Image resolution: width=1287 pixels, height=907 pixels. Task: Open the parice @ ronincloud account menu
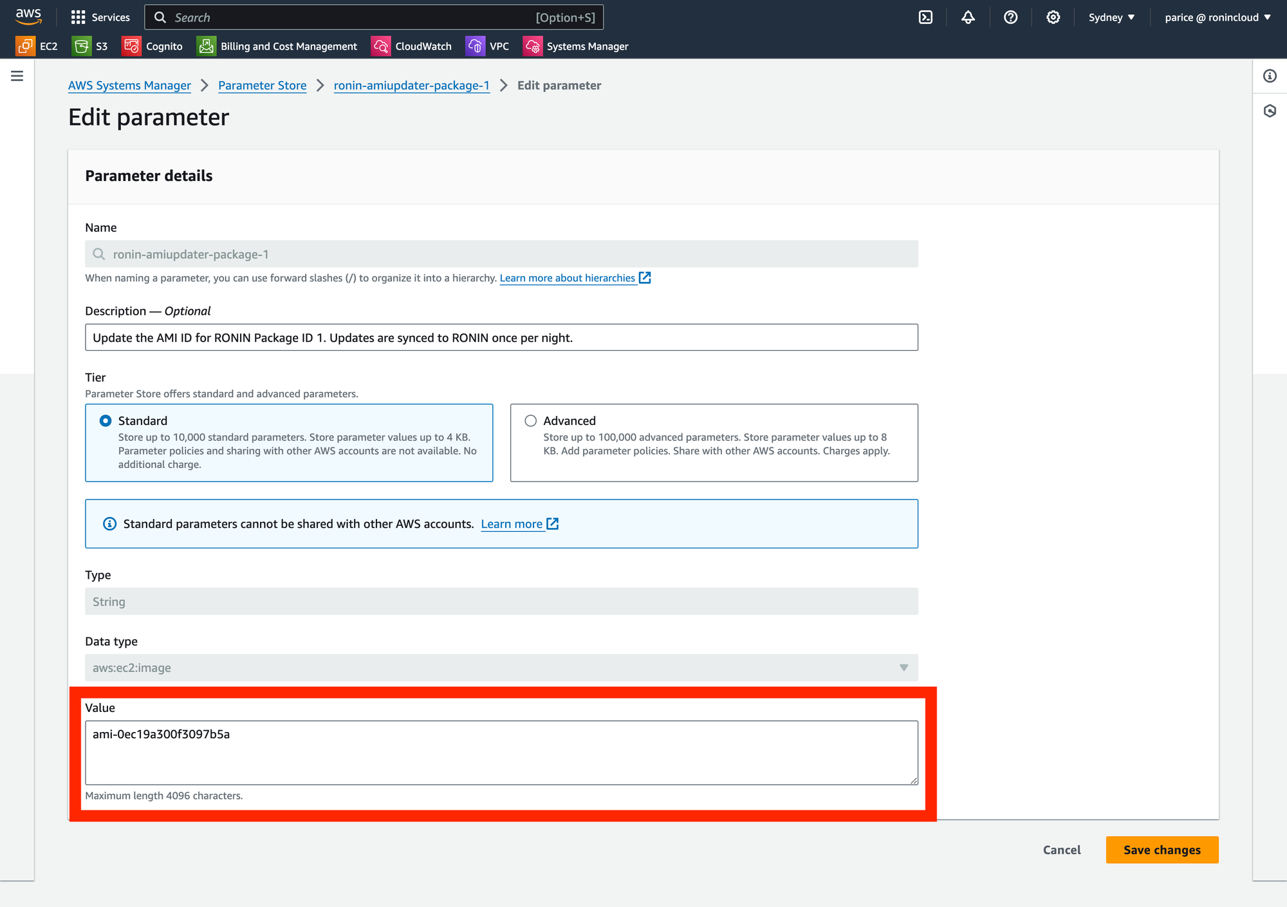click(1218, 17)
